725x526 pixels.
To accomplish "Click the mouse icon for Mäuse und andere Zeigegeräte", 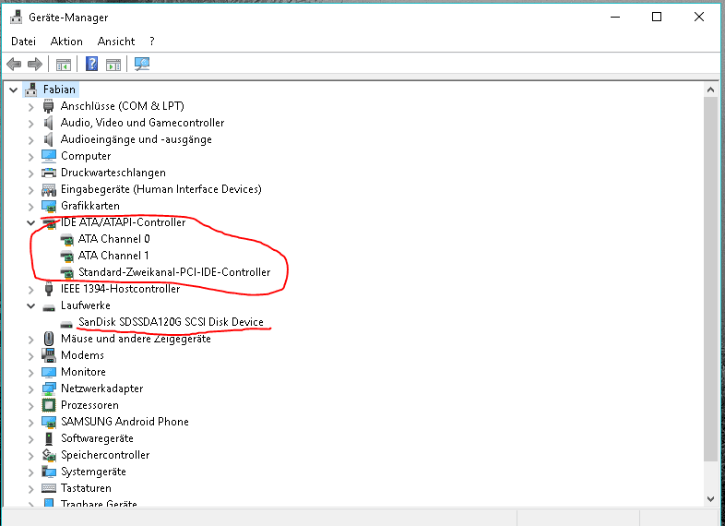I will [49, 339].
